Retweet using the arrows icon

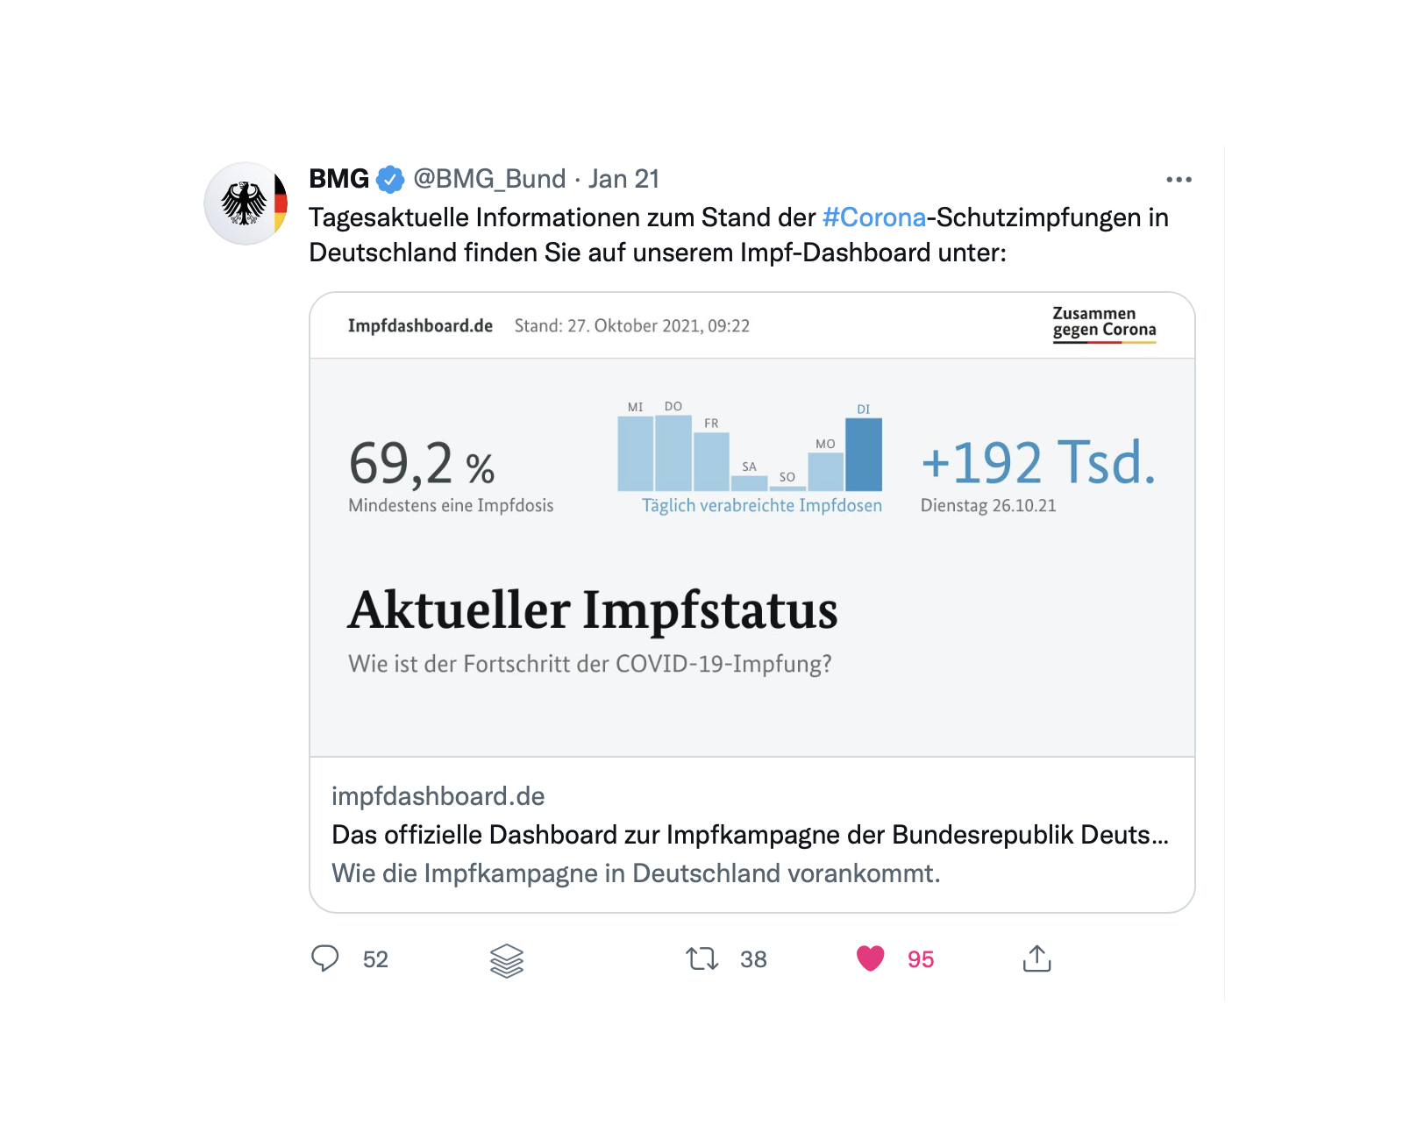tap(702, 958)
